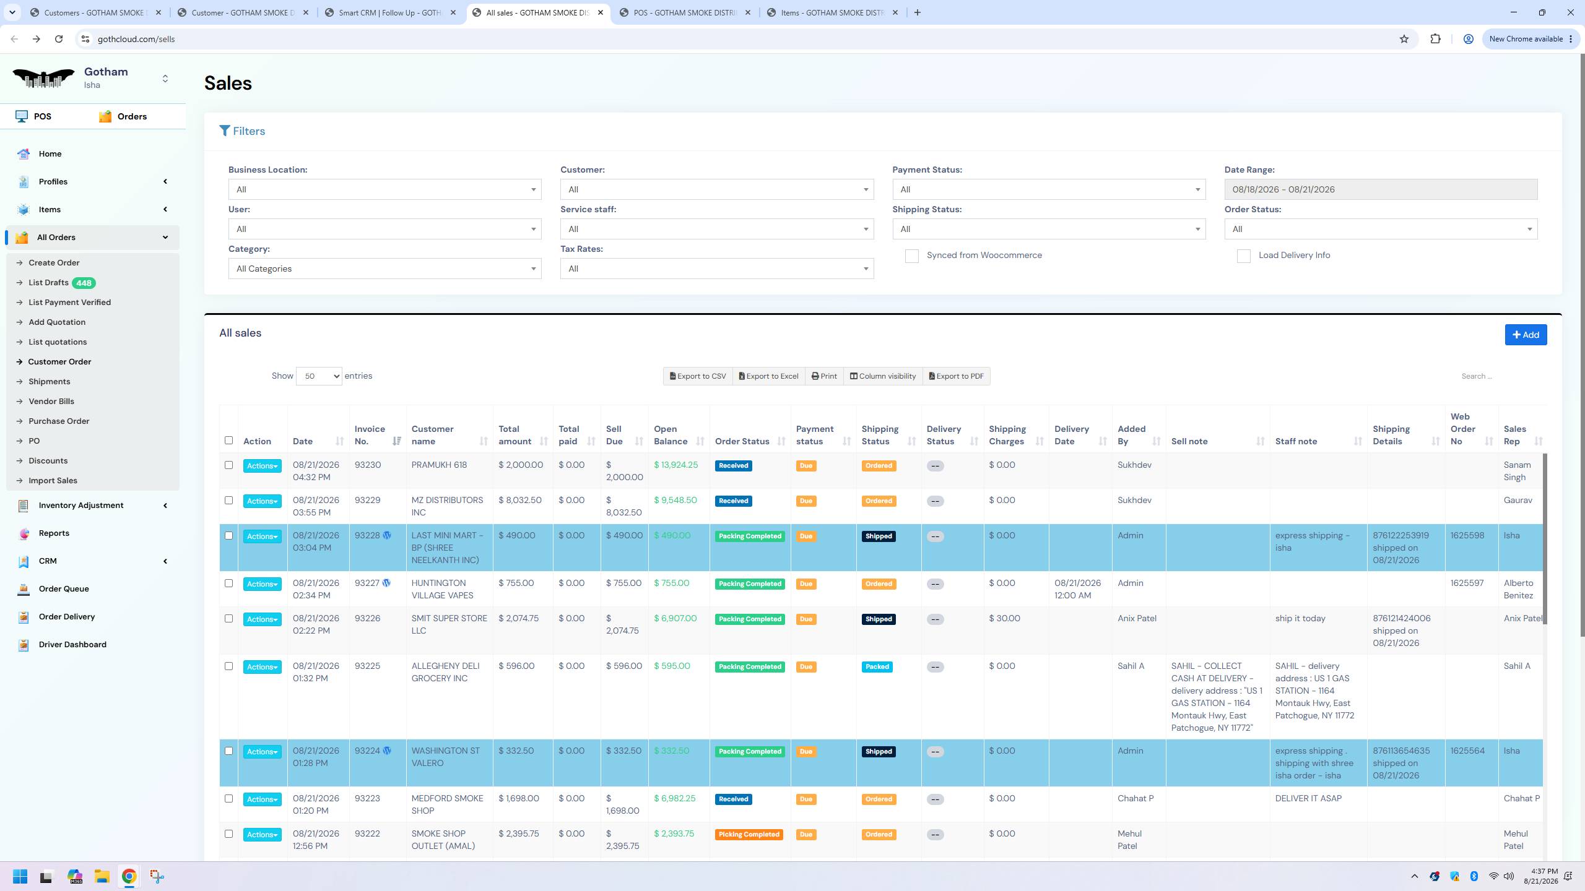The height and width of the screenshot is (891, 1585).
Task: Select the row checkbox for invoice 93230
Action: [228, 465]
